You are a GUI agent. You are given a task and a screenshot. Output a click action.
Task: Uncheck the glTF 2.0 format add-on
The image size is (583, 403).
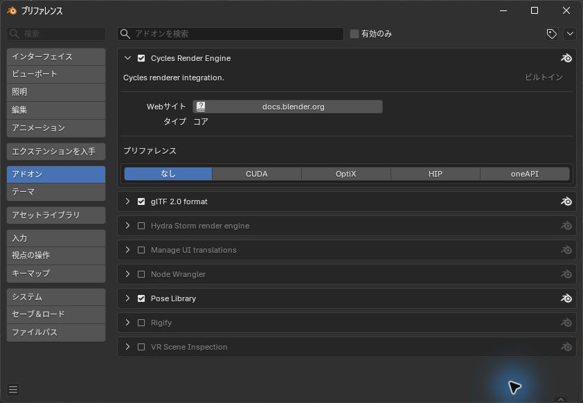pos(141,201)
